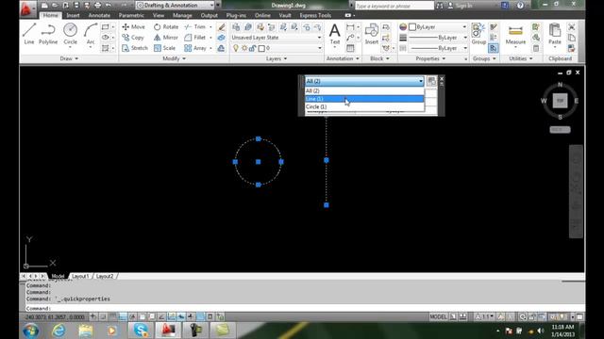Screen dimensions: 604x339
Task: Click the Table icon in Annotation panel
Action: [350, 48]
